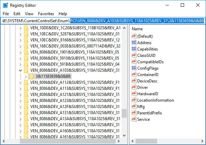
Task: Click folder icon of 3&11583659&0&B8 subkey
Action: tap(31, 76)
